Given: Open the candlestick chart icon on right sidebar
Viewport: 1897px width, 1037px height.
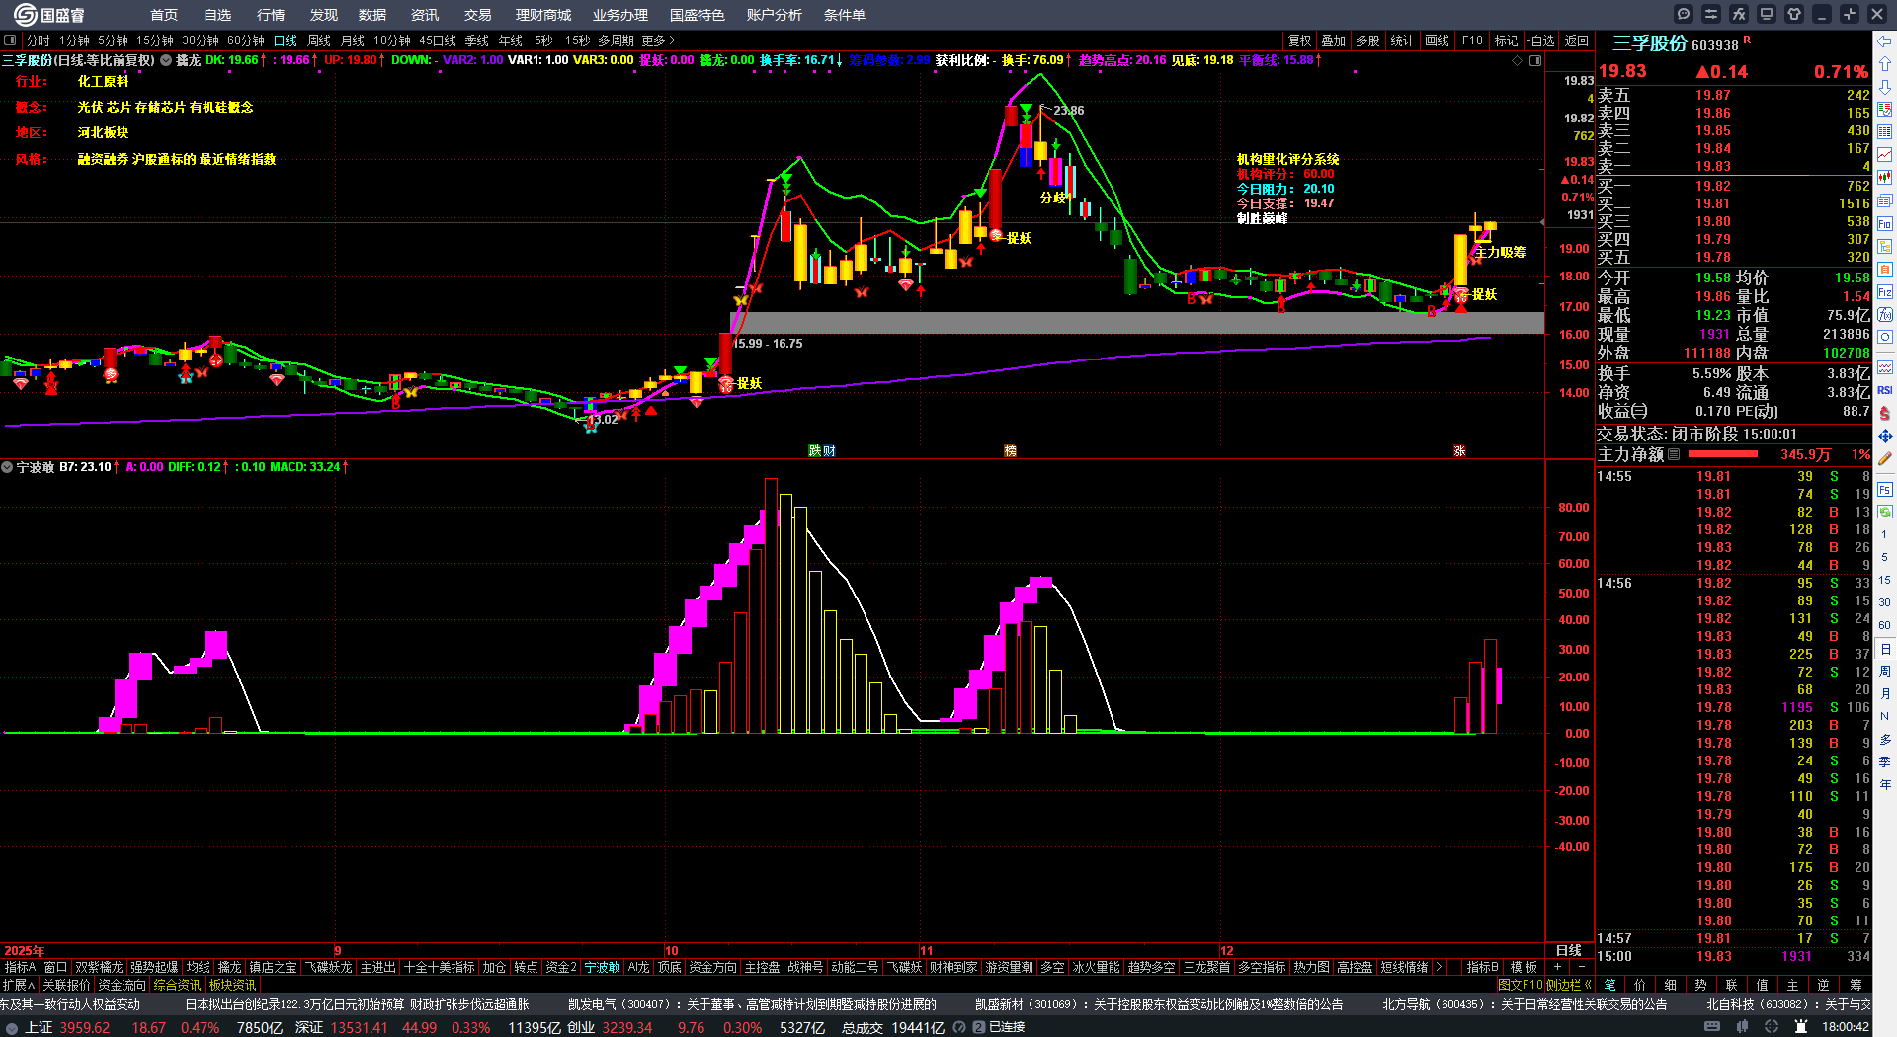Looking at the screenshot, I should (1885, 178).
